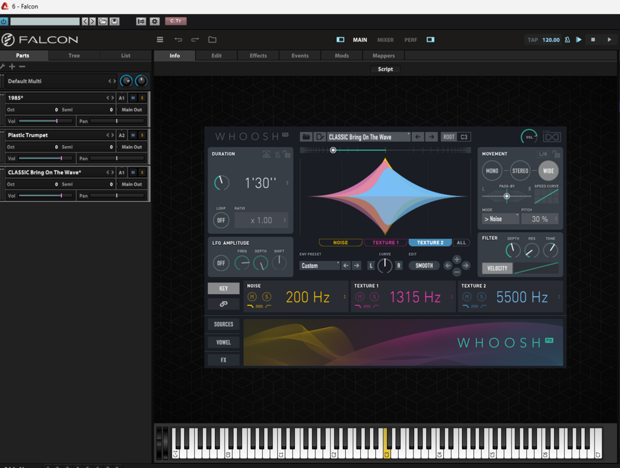
Task: Click the SMOOTH edit button
Action: pos(424,266)
